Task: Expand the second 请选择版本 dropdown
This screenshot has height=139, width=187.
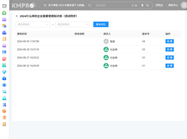Action: pyautogui.click(x=73, y=24)
